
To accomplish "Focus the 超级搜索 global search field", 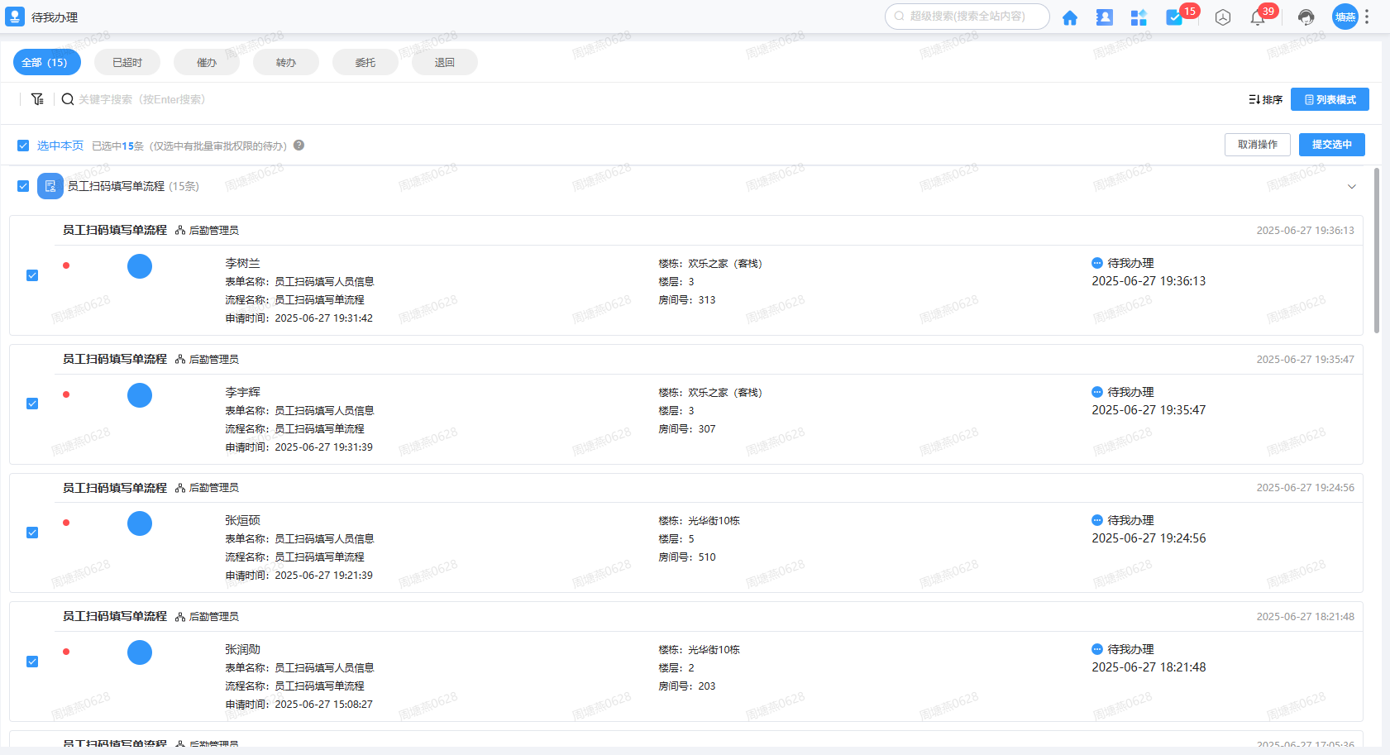I will click(x=967, y=17).
